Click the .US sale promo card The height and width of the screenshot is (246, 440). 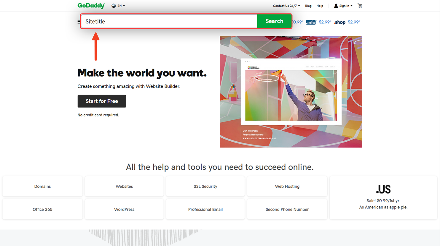(x=383, y=198)
